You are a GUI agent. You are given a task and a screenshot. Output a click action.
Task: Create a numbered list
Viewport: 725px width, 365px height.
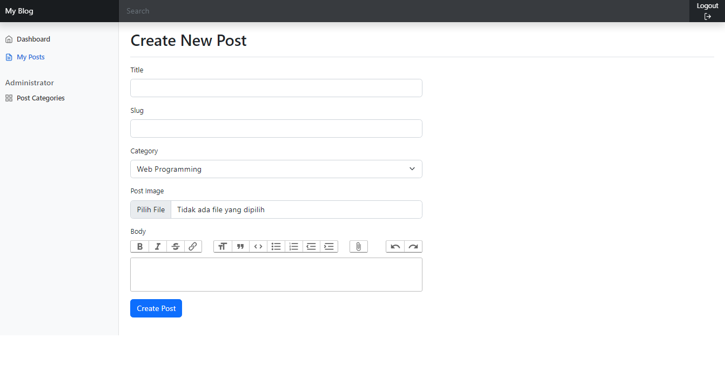[x=294, y=247]
